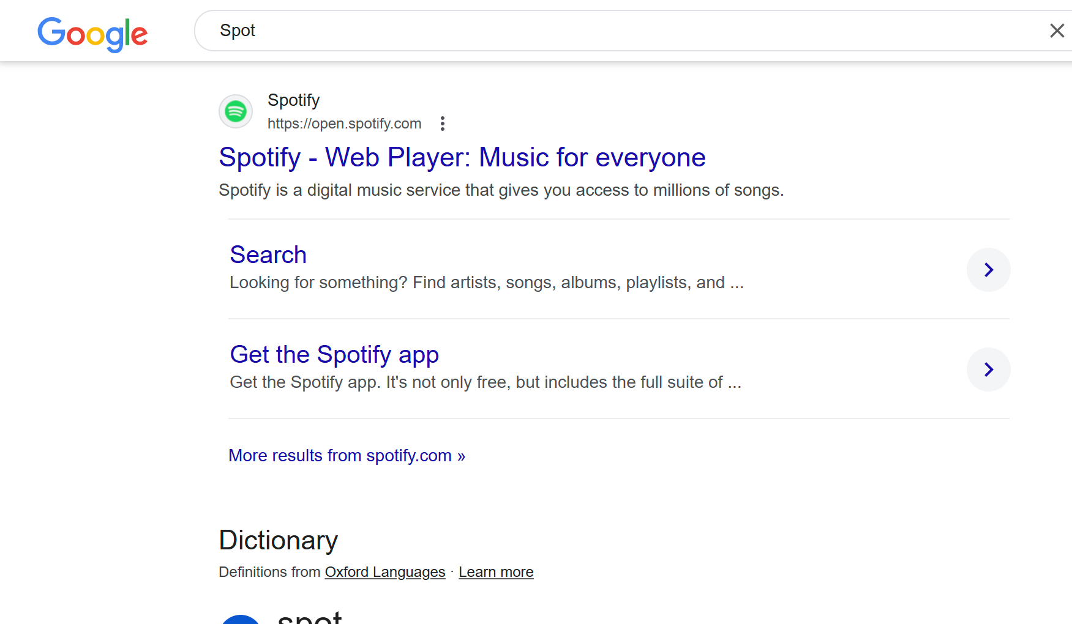Image resolution: width=1072 pixels, height=624 pixels.
Task: Open Spotify - Web Player: Music for everyone
Action: (462, 157)
